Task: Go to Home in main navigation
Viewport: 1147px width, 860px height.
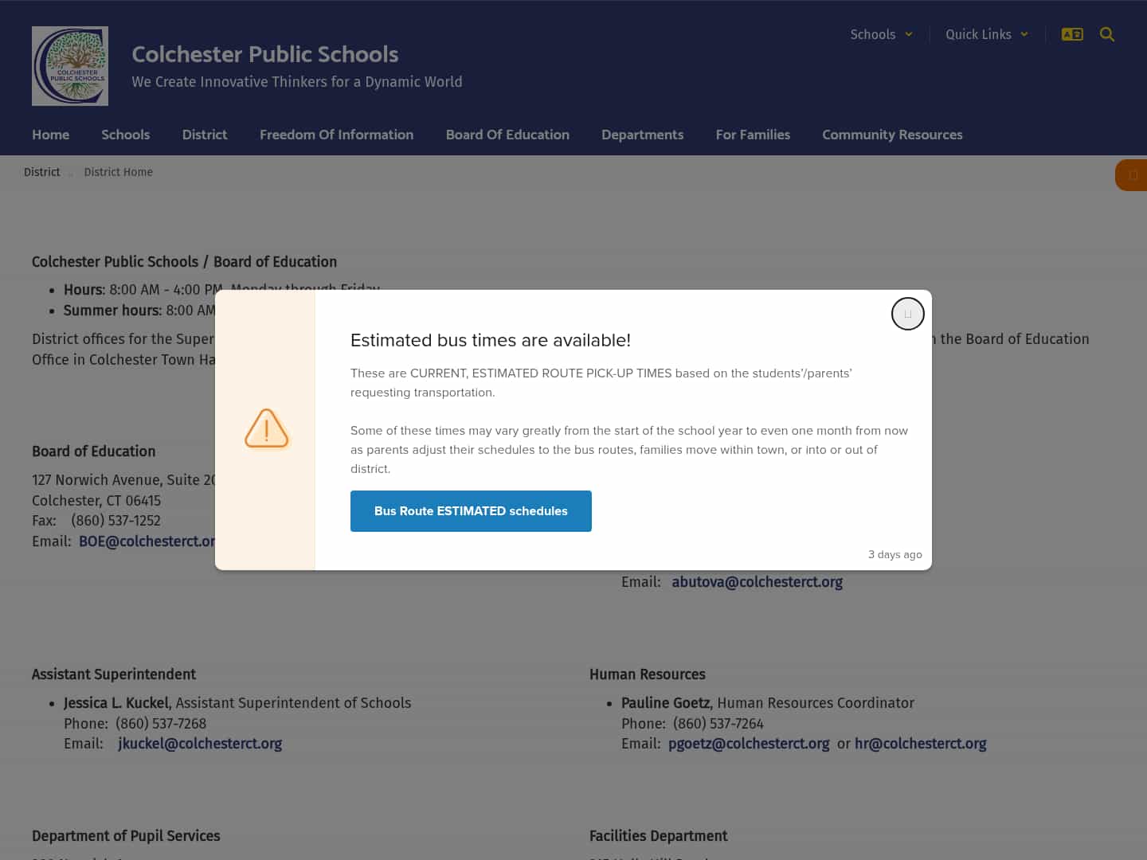Action: [x=50, y=135]
